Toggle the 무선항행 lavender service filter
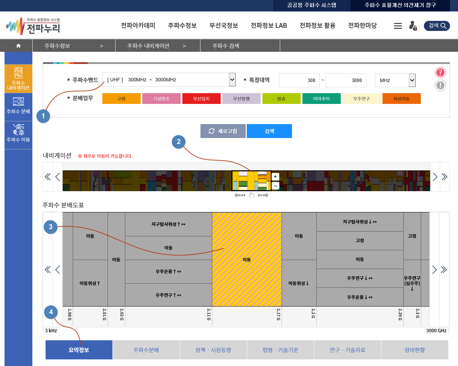This screenshot has width=458, height=366. click(x=242, y=99)
